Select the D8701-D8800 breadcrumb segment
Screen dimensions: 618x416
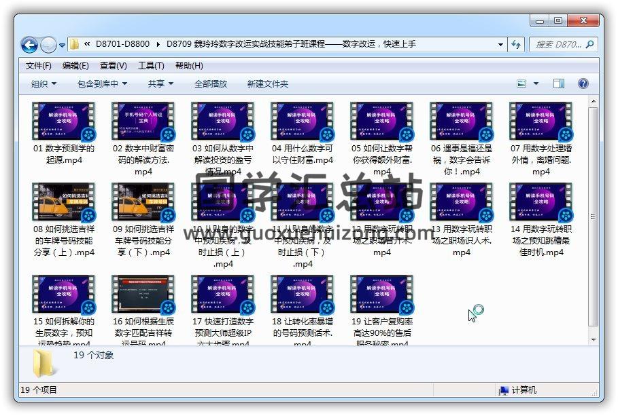[122, 44]
